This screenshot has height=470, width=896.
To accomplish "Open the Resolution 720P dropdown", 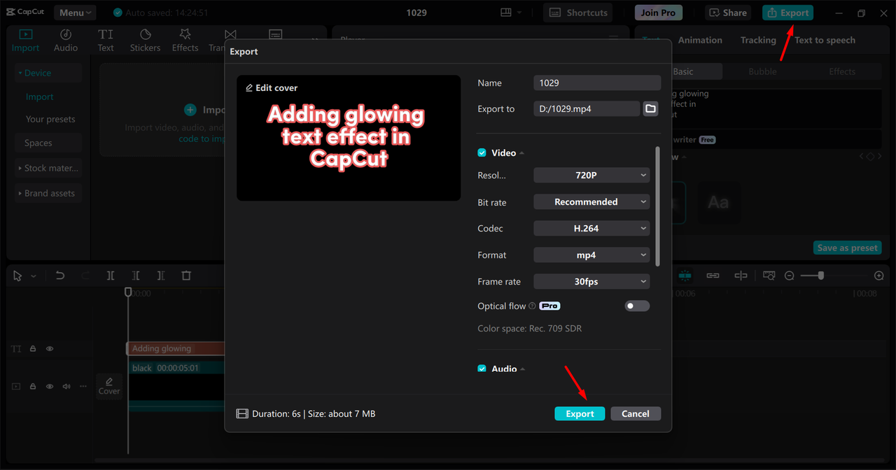I will 591,176.
